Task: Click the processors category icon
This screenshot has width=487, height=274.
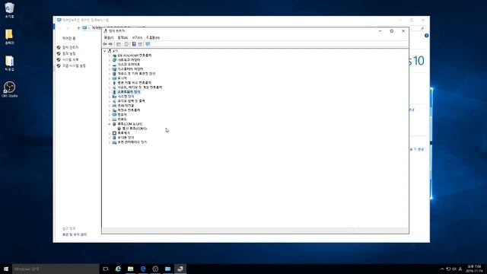Action: pyautogui.click(x=114, y=133)
